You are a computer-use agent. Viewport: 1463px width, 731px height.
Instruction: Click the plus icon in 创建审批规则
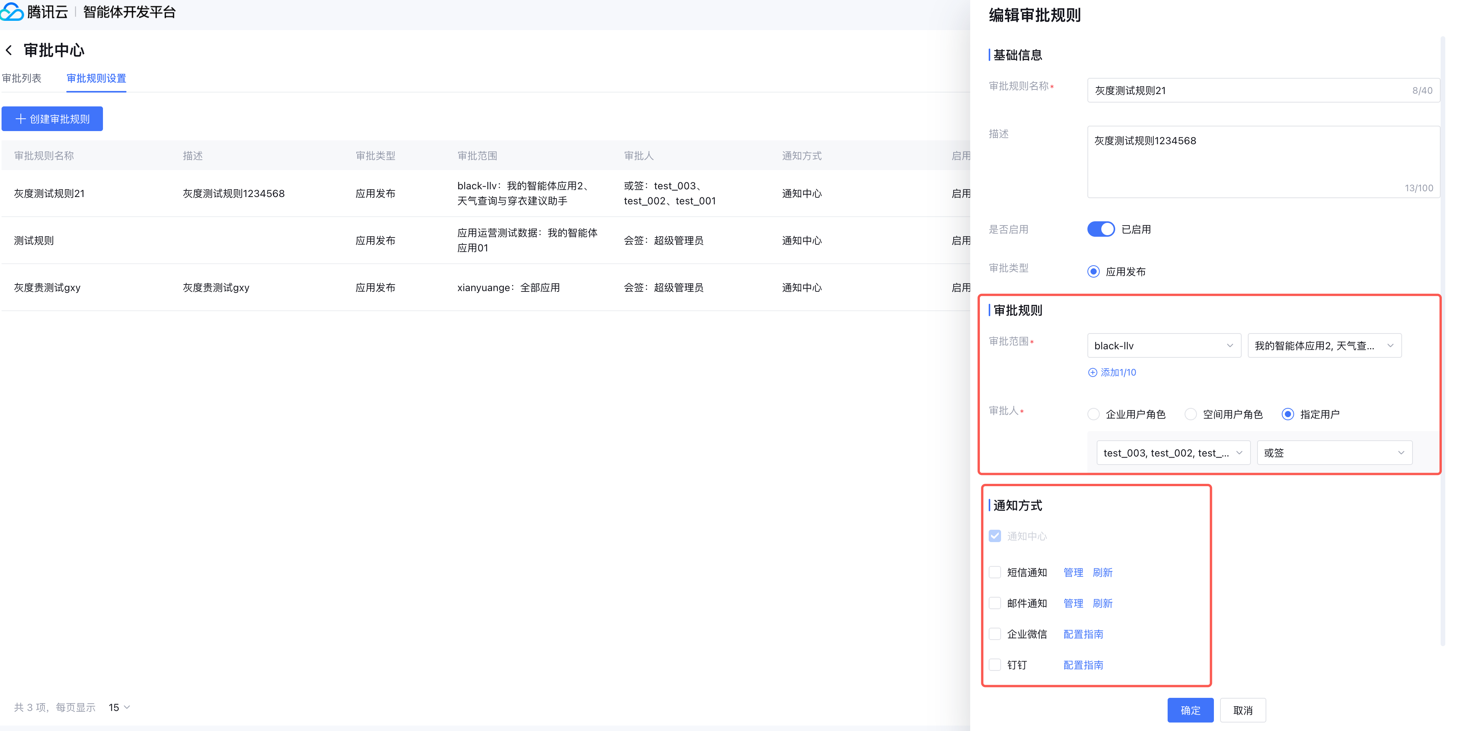20,119
